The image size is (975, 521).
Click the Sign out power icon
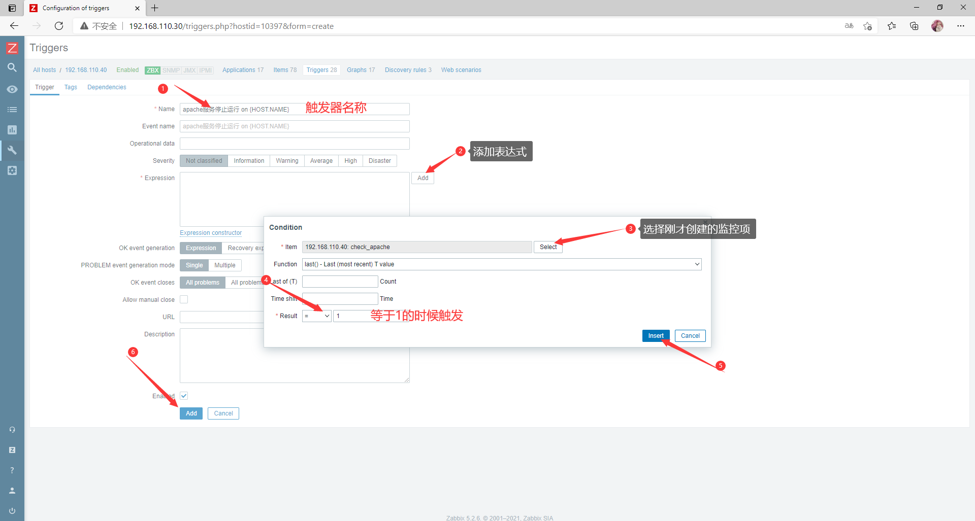(x=12, y=511)
